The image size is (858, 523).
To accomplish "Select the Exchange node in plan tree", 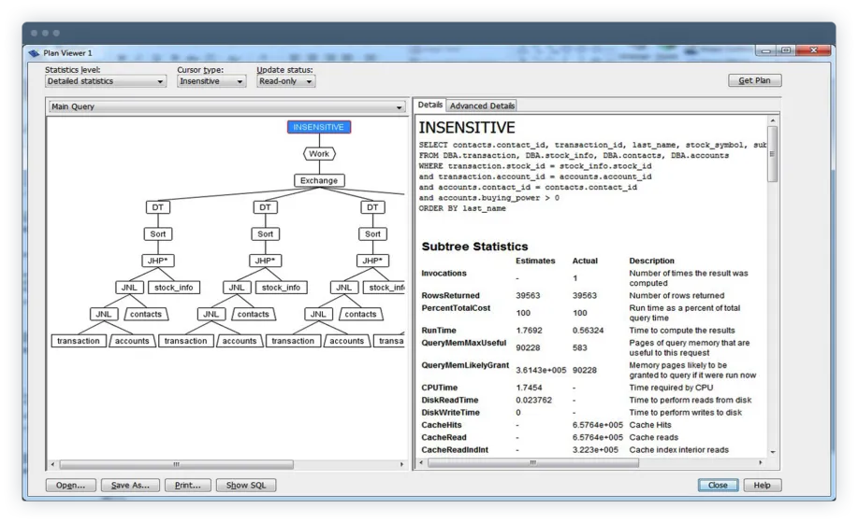I will pyautogui.click(x=319, y=180).
